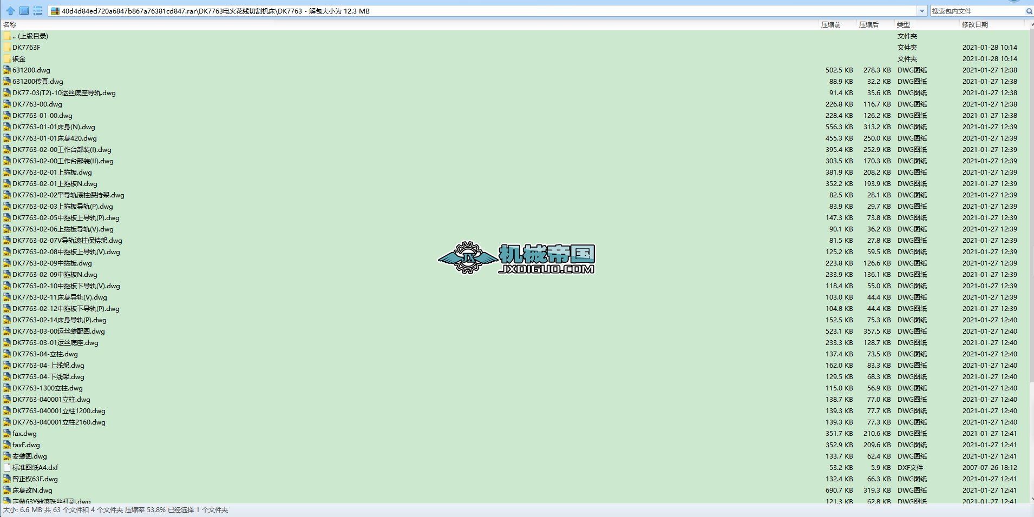Screen dimensions: 1034x517
Task: Click the folder icon of DK7763F
Action: [x=6, y=47]
